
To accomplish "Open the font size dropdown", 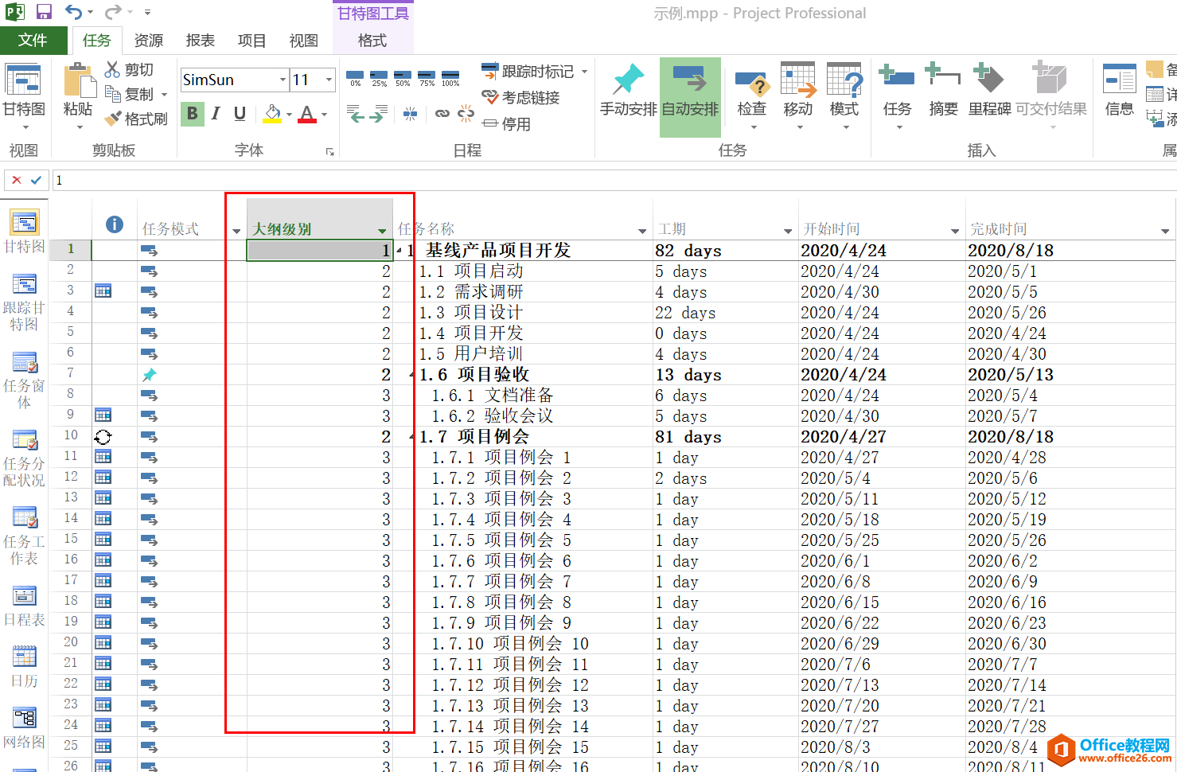I will point(329,80).
